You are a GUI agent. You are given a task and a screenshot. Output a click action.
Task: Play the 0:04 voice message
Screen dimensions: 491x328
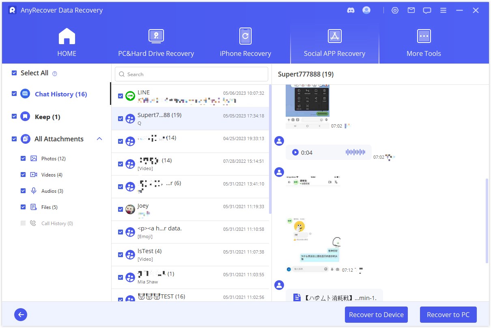[x=295, y=152]
